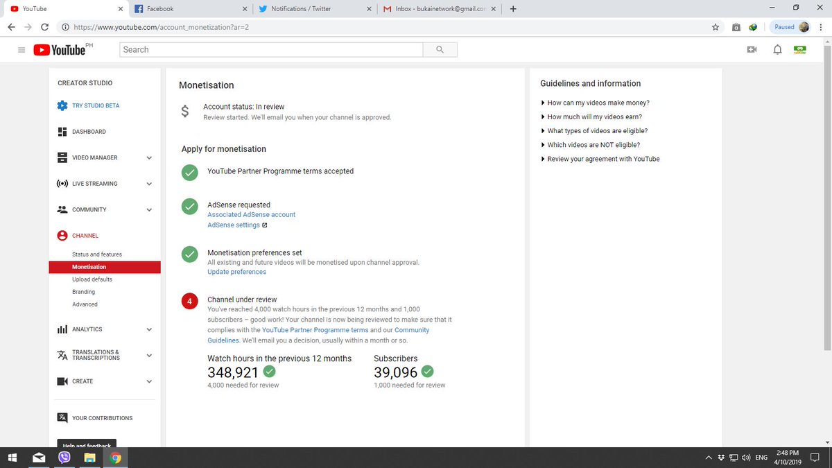This screenshot has width=832, height=468.
Task: Click the Try Studio Beta gear icon
Action: (62, 105)
